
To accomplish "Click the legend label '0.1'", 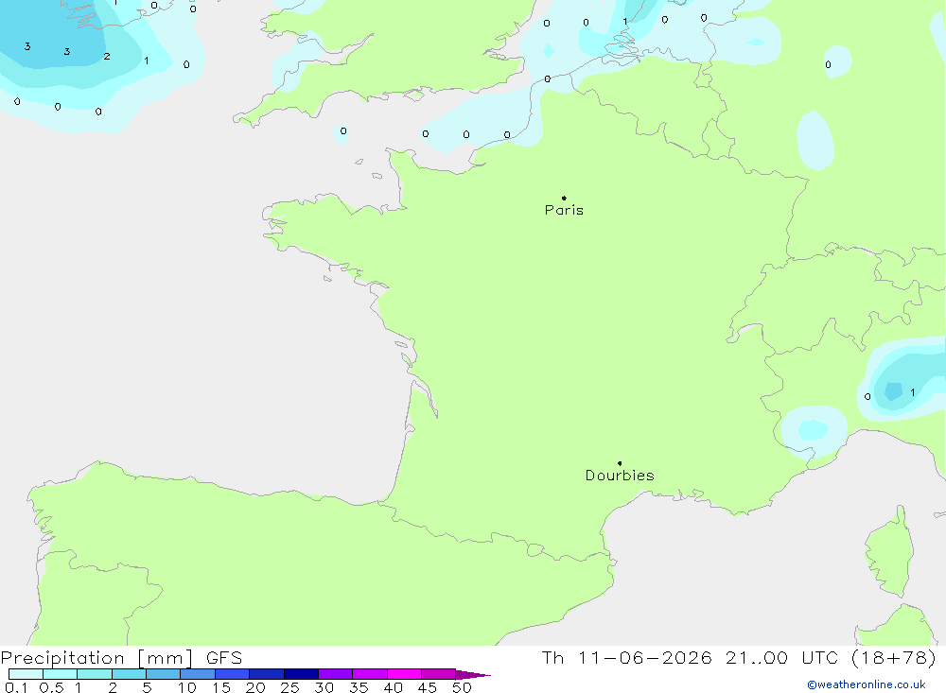I will (16, 687).
